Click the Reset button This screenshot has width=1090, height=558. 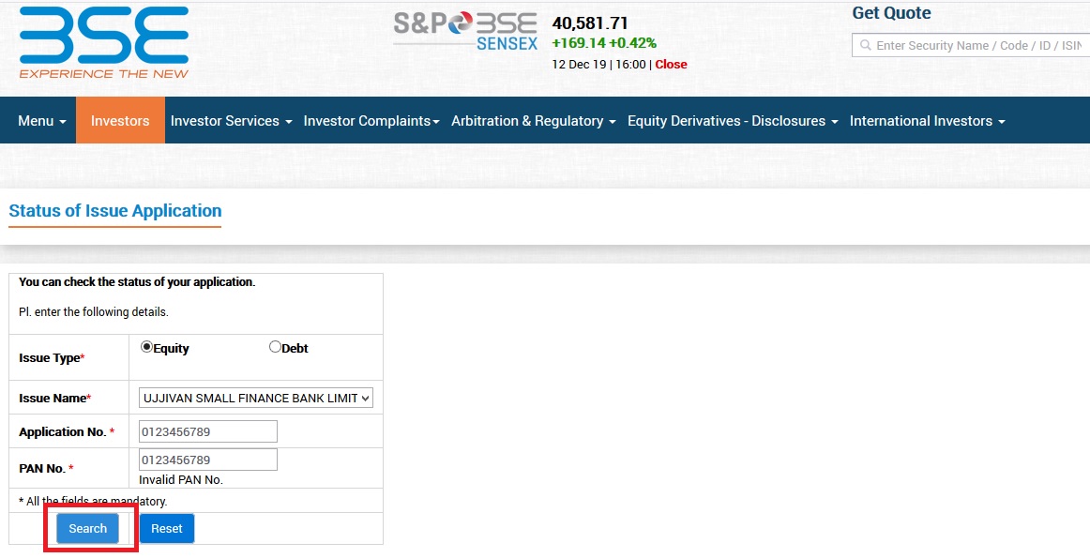click(167, 529)
